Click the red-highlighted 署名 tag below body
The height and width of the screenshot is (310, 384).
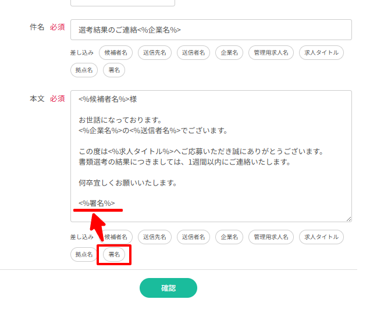[114, 255]
